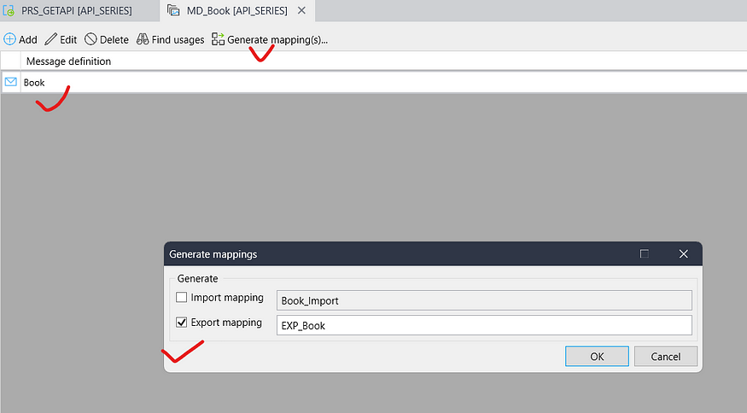Click the Find usages binoculars icon
This screenshot has height=413, width=747.
coord(143,39)
